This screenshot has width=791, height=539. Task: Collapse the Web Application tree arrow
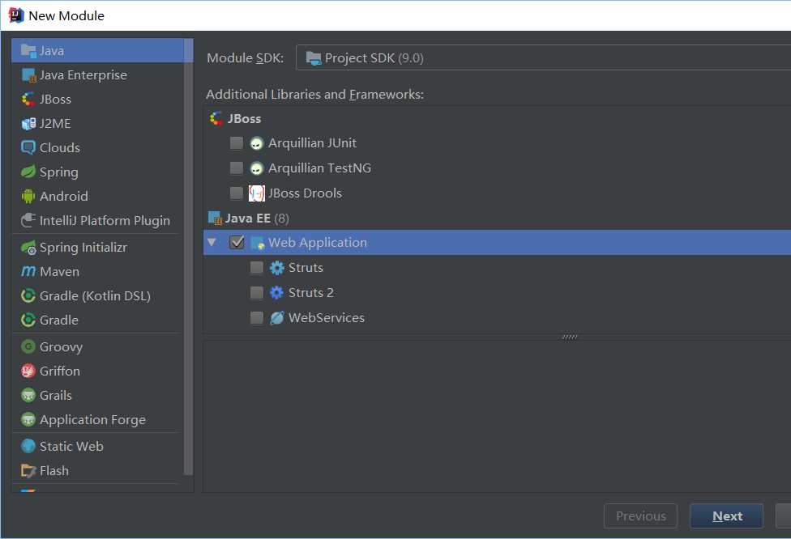pos(212,242)
